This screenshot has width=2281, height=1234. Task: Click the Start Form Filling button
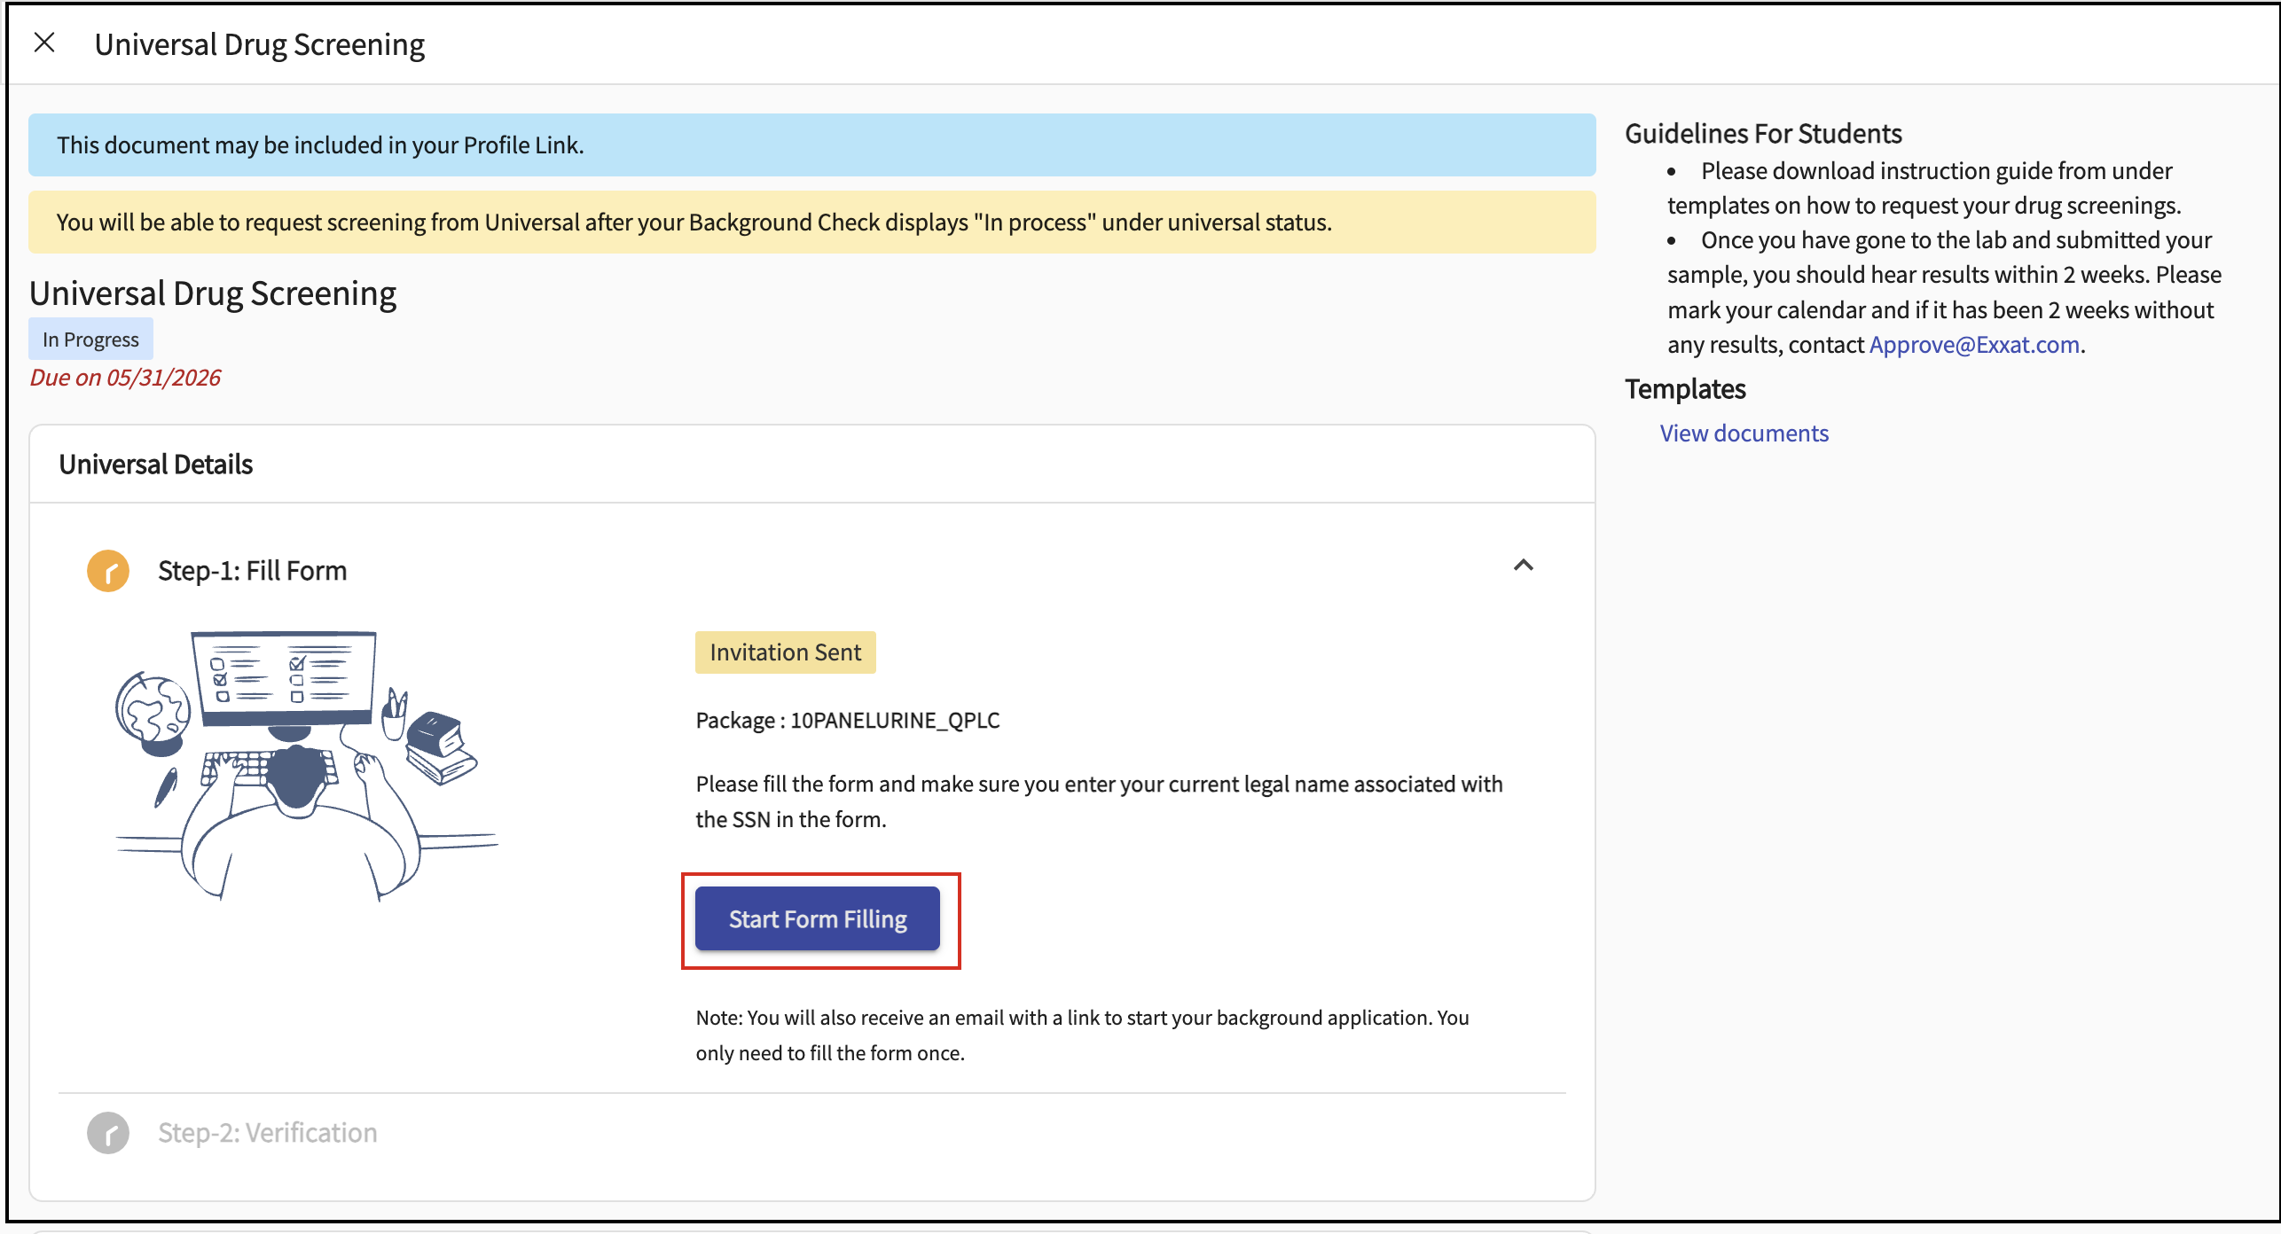pos(817,918)
